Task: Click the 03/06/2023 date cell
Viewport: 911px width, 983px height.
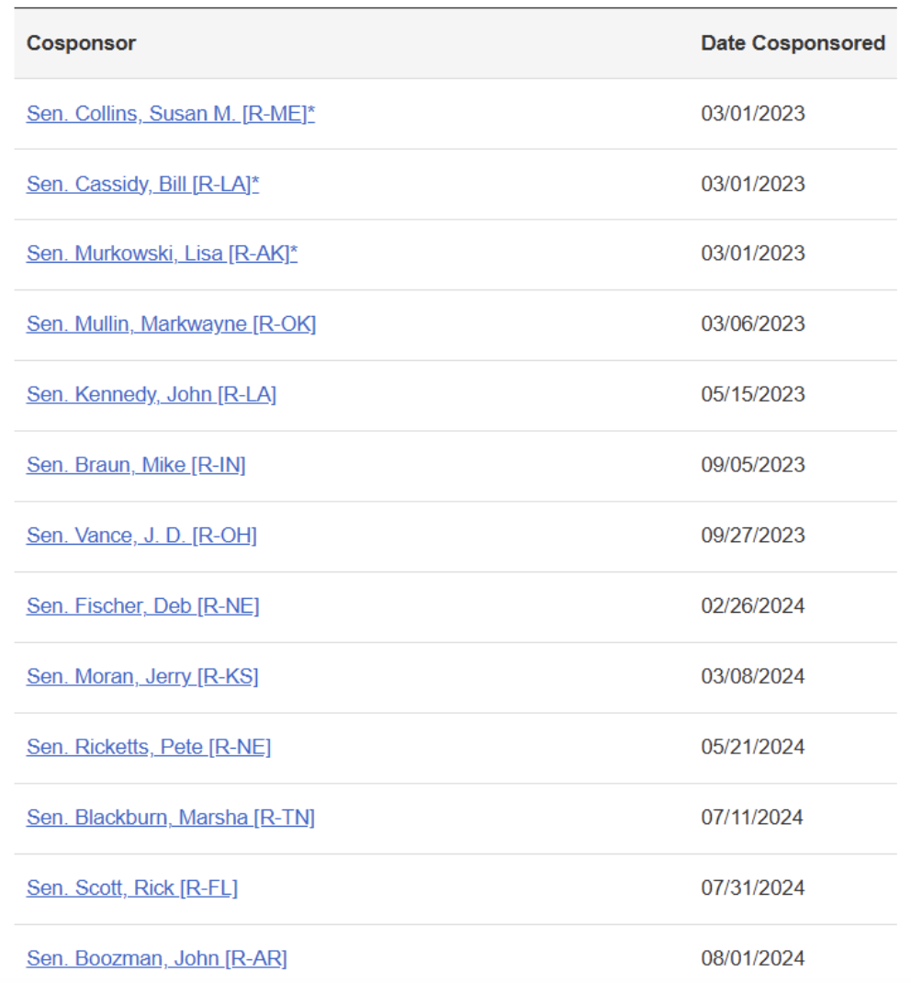Action: click(752, 324)
